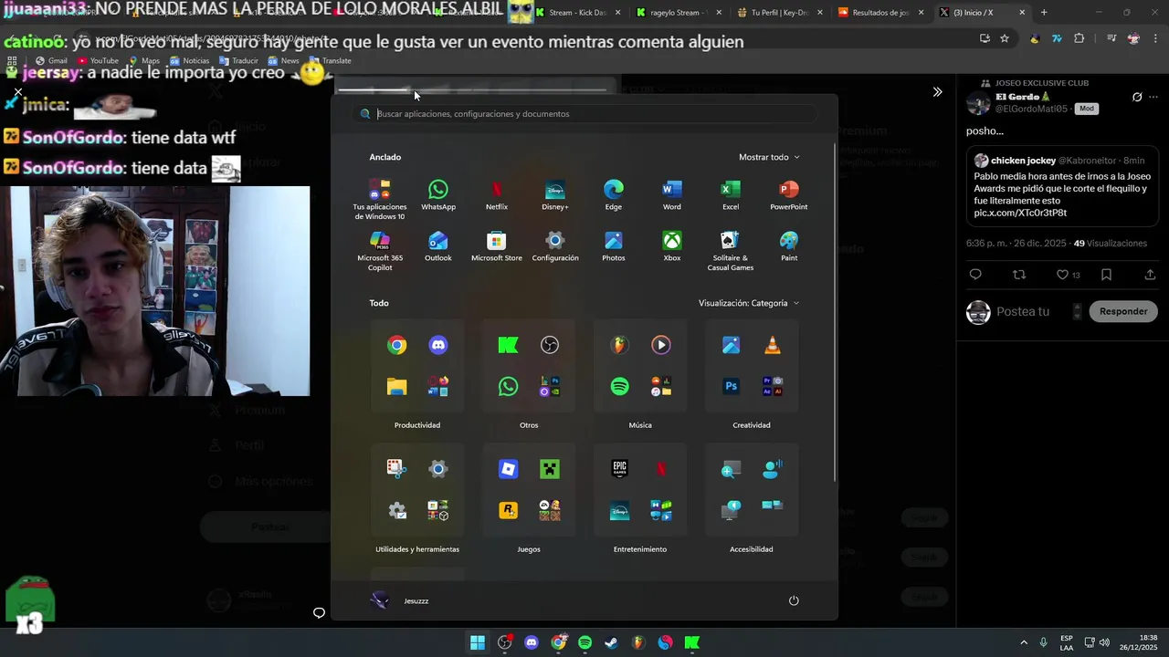
Task: Click the Responder button
Action: pos(1123,311)
